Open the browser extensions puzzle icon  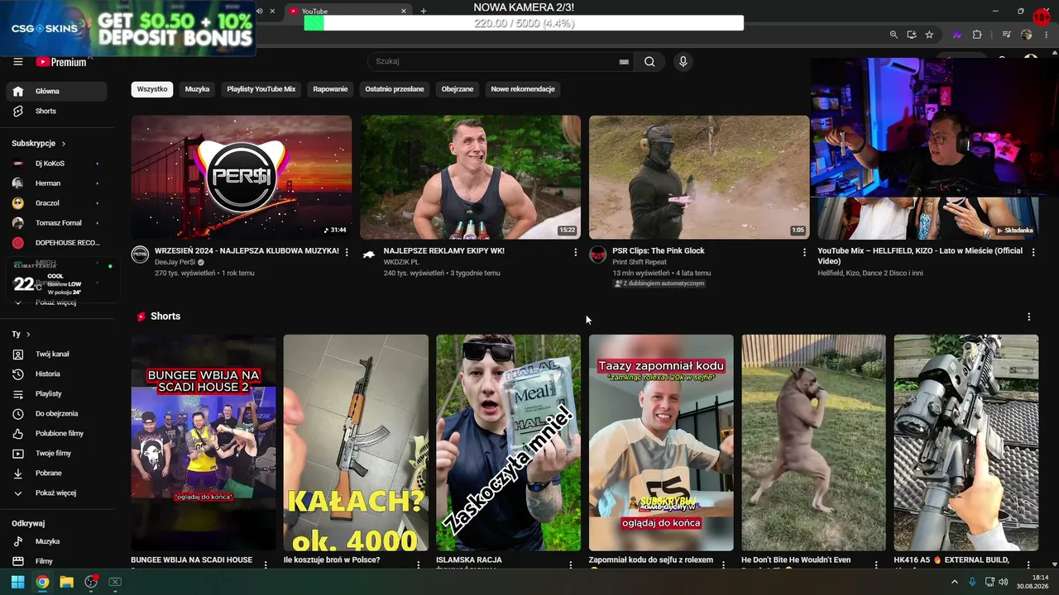pos(977,35)
